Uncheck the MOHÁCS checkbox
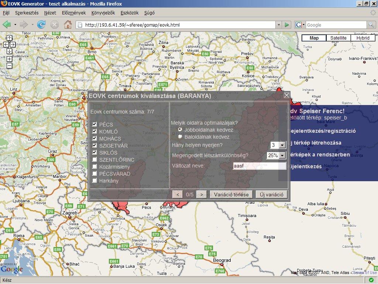Image resolution: width=378 pixels, height=284 pixels. [x=94, y=138]
